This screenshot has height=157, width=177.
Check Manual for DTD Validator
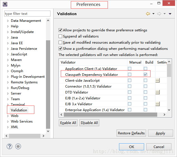[x=130, y=92]
